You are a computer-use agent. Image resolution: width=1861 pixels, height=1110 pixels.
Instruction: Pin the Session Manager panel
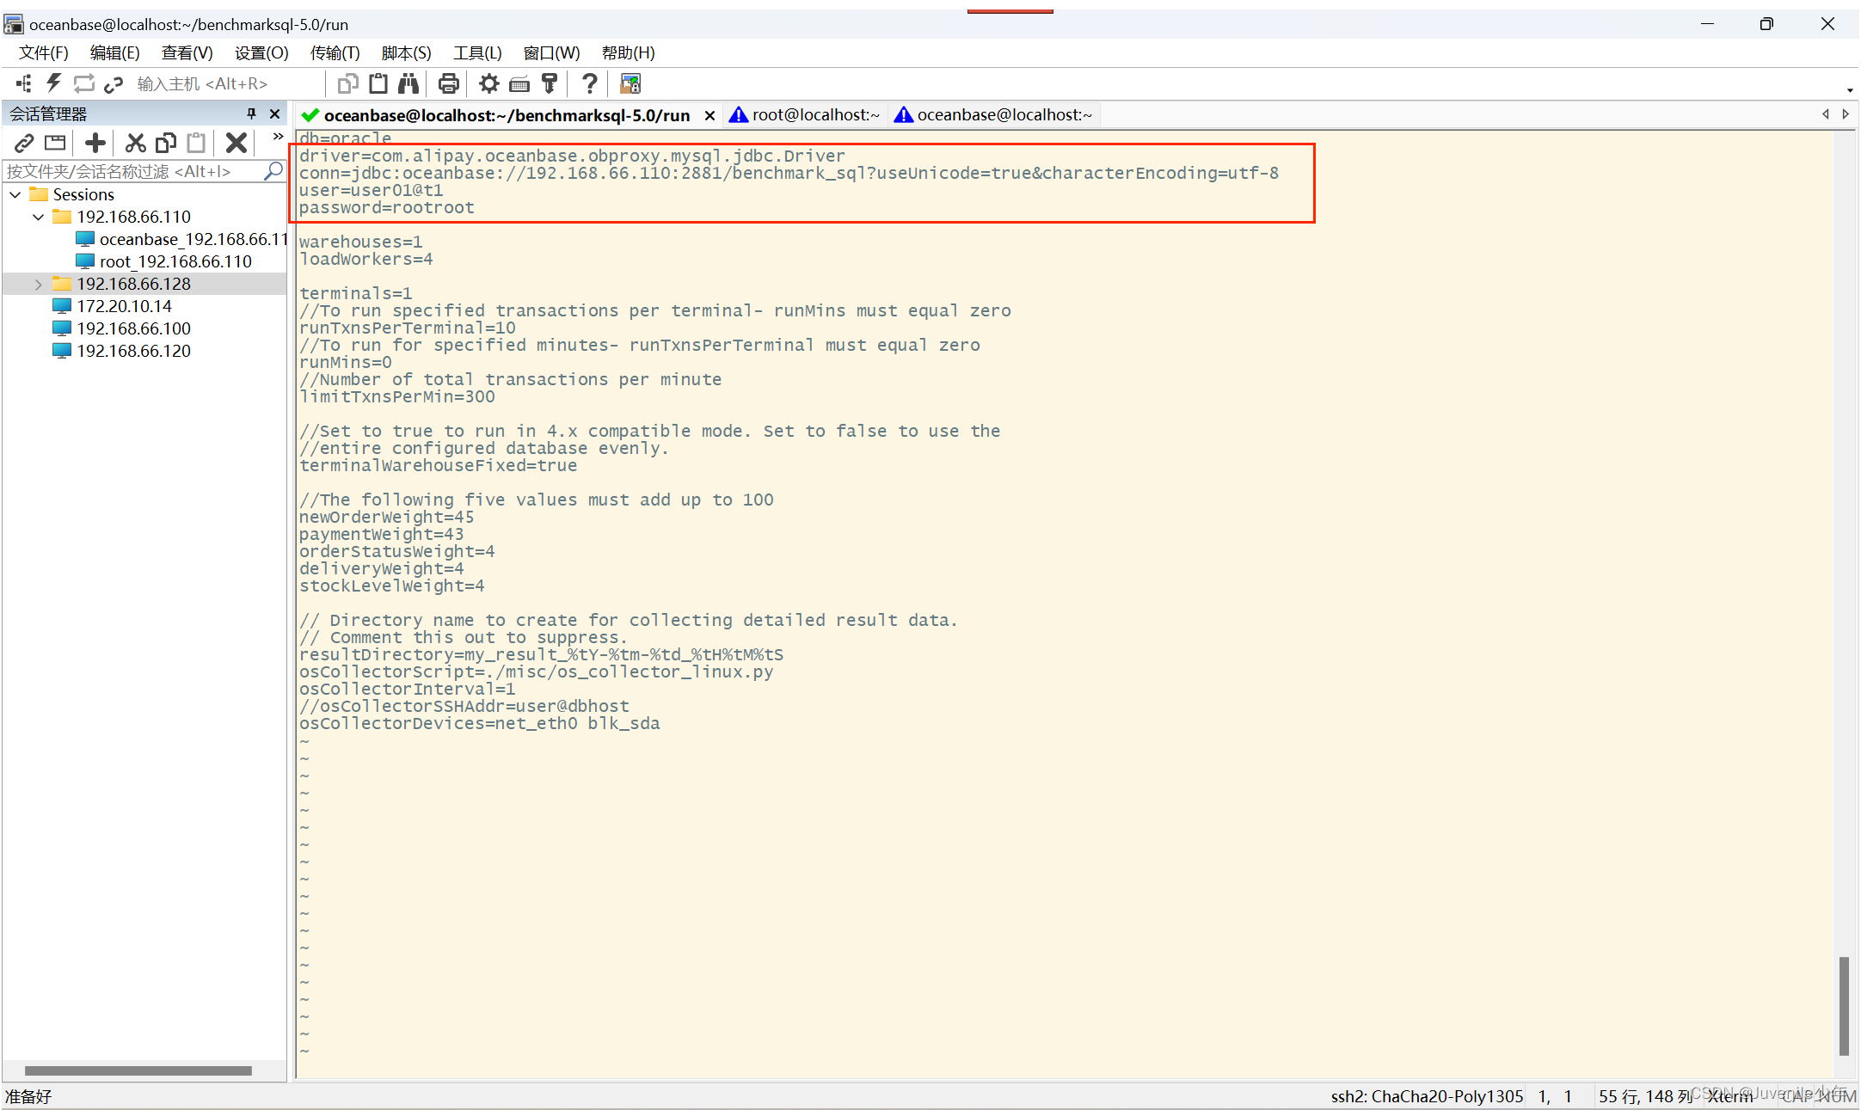(x=251, y=113)
